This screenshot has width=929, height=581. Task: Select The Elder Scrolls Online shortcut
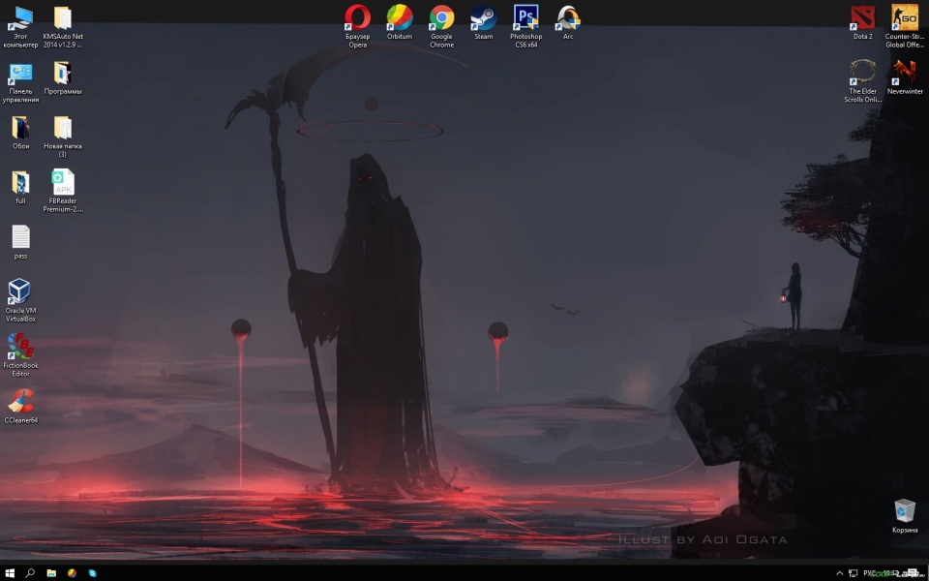[862, 81]
